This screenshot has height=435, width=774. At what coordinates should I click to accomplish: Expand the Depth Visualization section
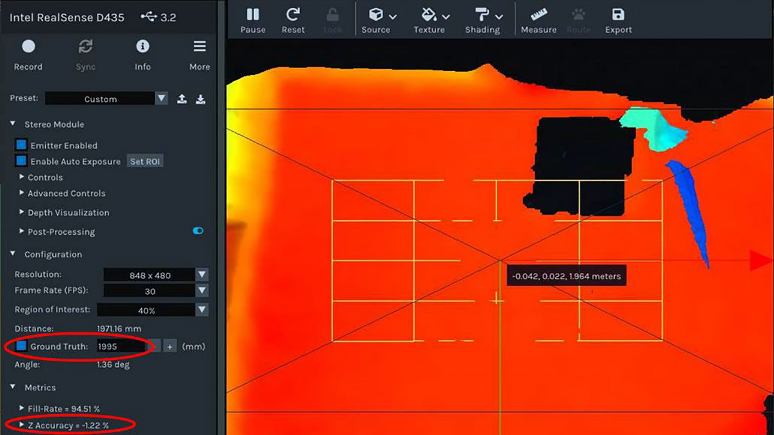click(x=22, y=212)
